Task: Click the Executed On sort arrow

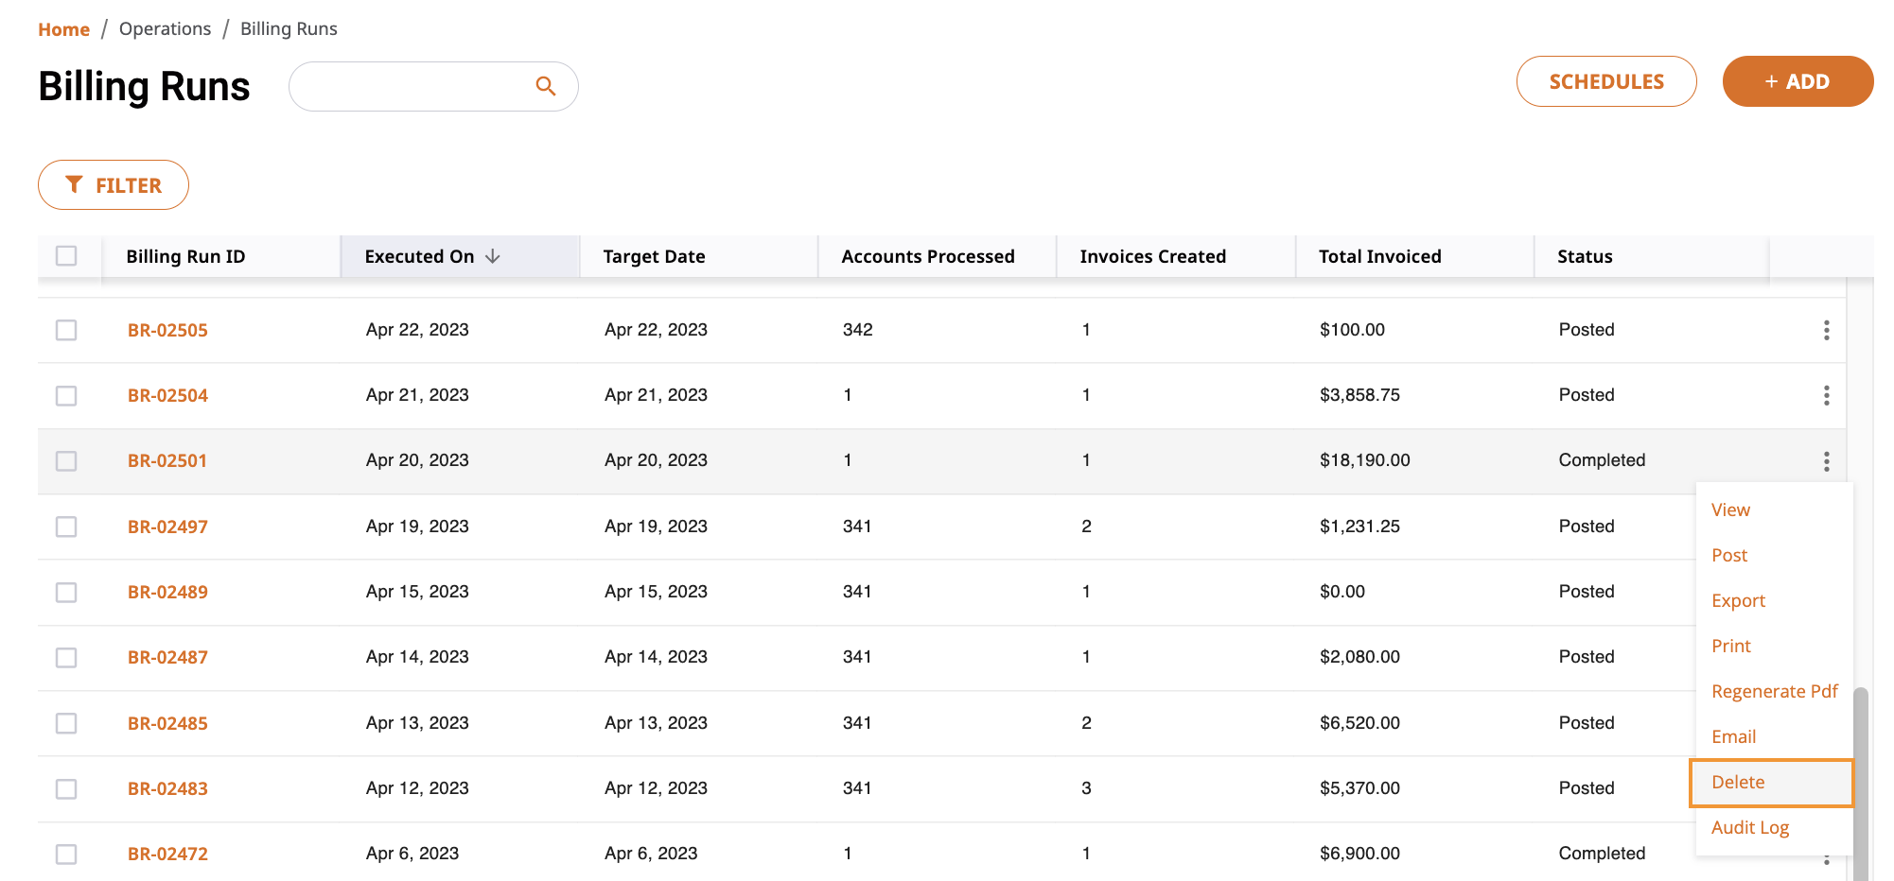Action: [x=492, y=256]
